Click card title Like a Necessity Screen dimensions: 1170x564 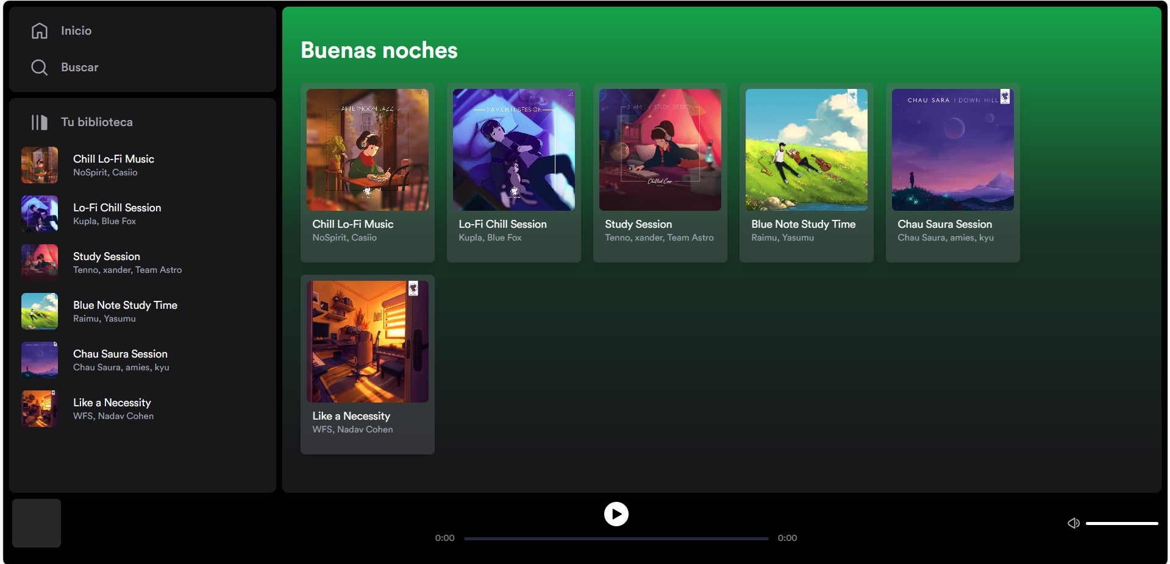click(351, 416)
